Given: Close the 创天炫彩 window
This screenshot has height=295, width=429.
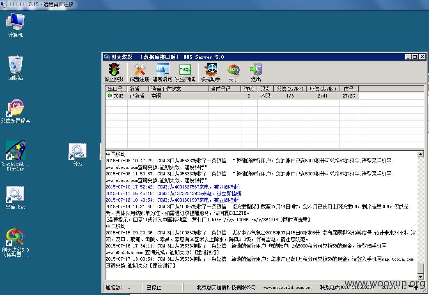Looking at the screenshot, I should pos(422,57).
